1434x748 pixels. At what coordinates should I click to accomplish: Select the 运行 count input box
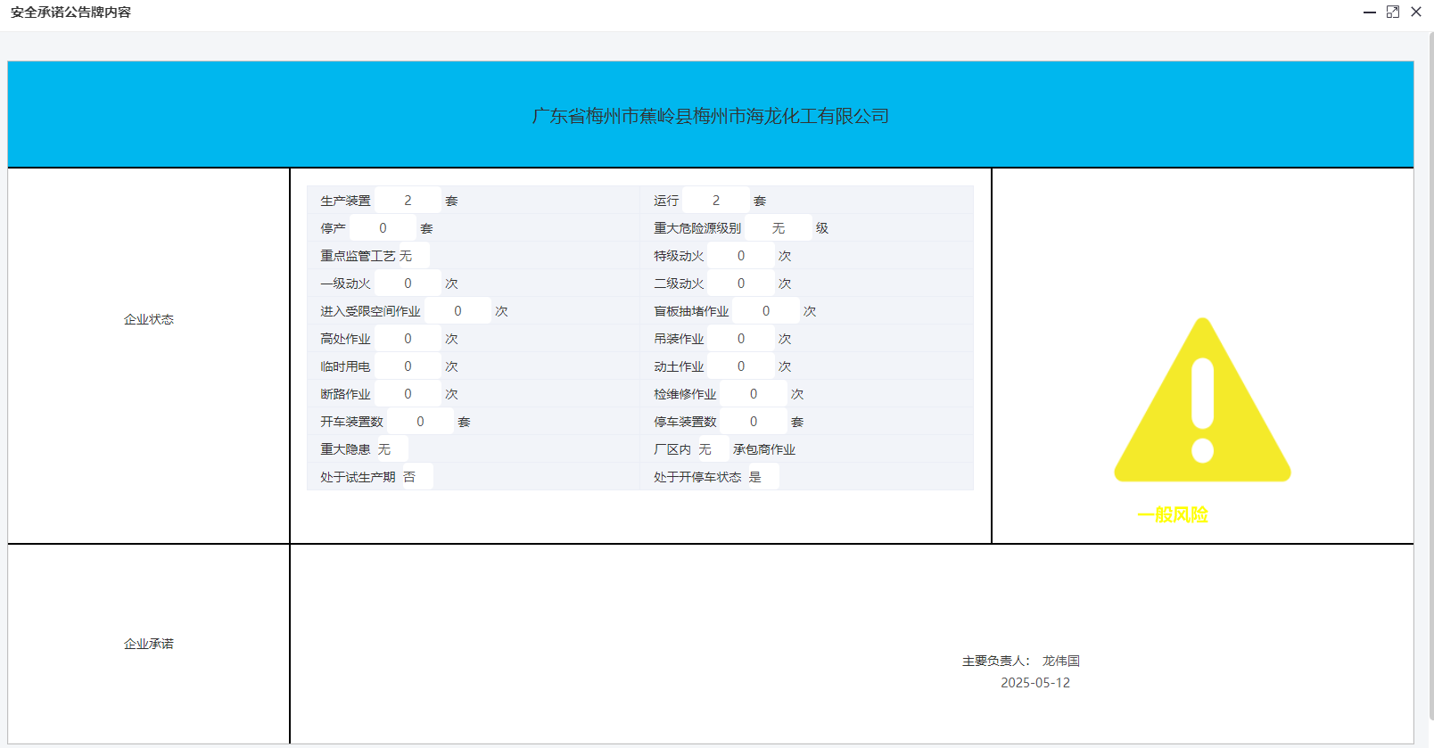[715, 201]
